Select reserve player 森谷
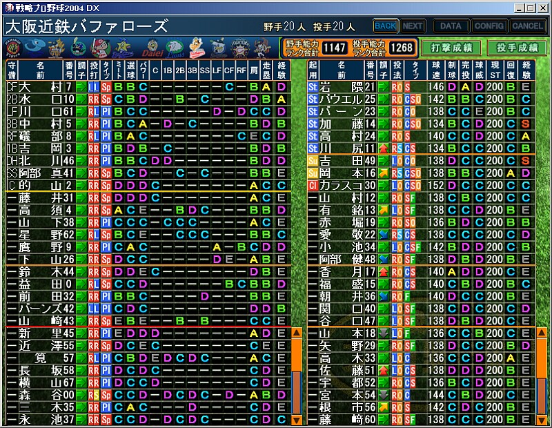552x428 pixels. tap(148, 395)
